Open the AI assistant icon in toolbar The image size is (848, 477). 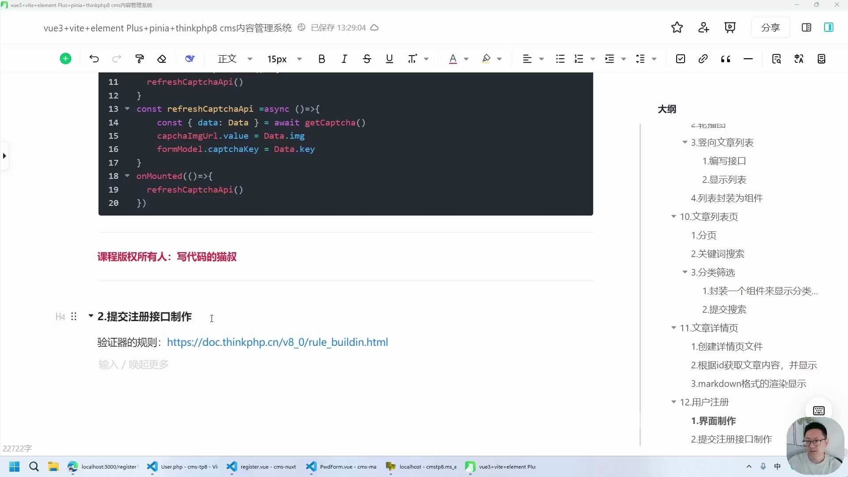tap(190, 59)
